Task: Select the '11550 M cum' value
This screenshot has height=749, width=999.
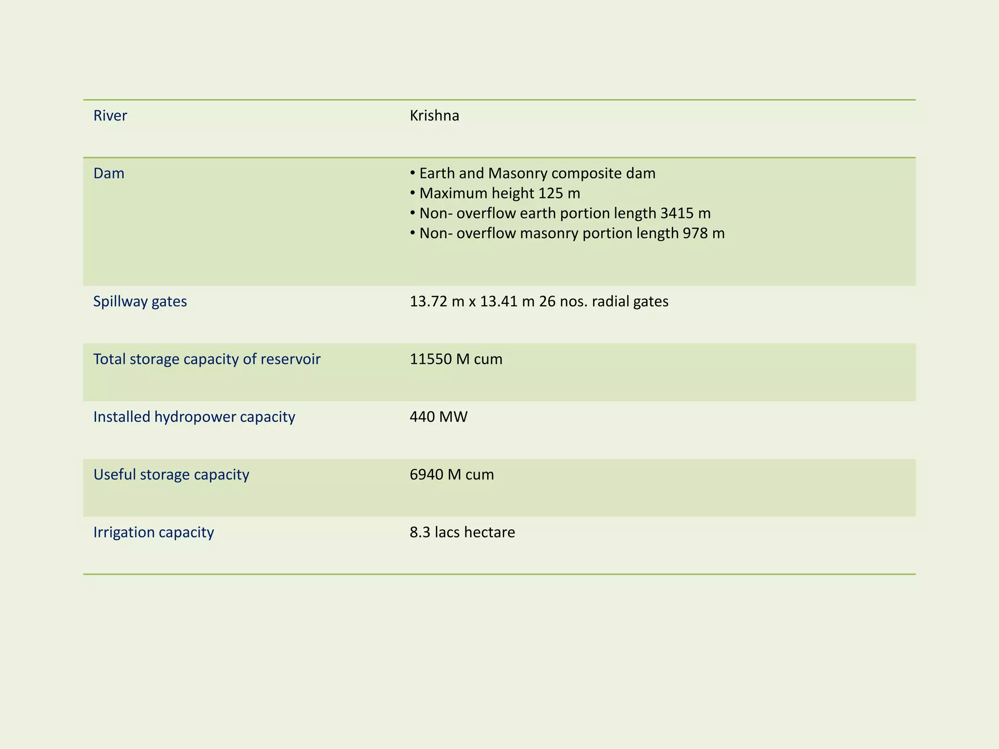Action: click(x=456, y=359)
